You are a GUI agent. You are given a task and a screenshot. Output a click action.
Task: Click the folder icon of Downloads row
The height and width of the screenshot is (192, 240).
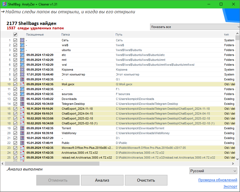point(22,99)
